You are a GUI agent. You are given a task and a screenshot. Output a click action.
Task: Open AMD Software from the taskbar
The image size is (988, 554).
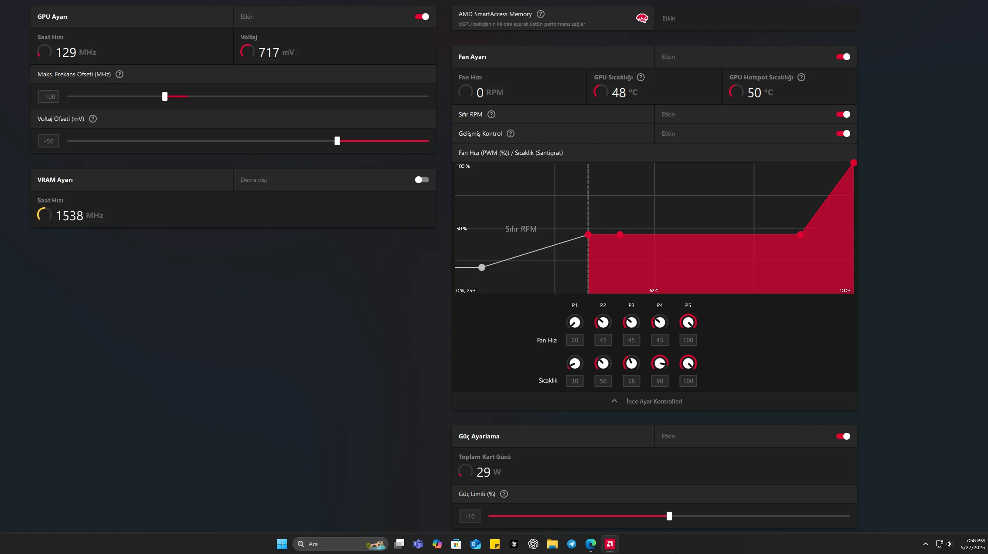click(x=610, y=544)
